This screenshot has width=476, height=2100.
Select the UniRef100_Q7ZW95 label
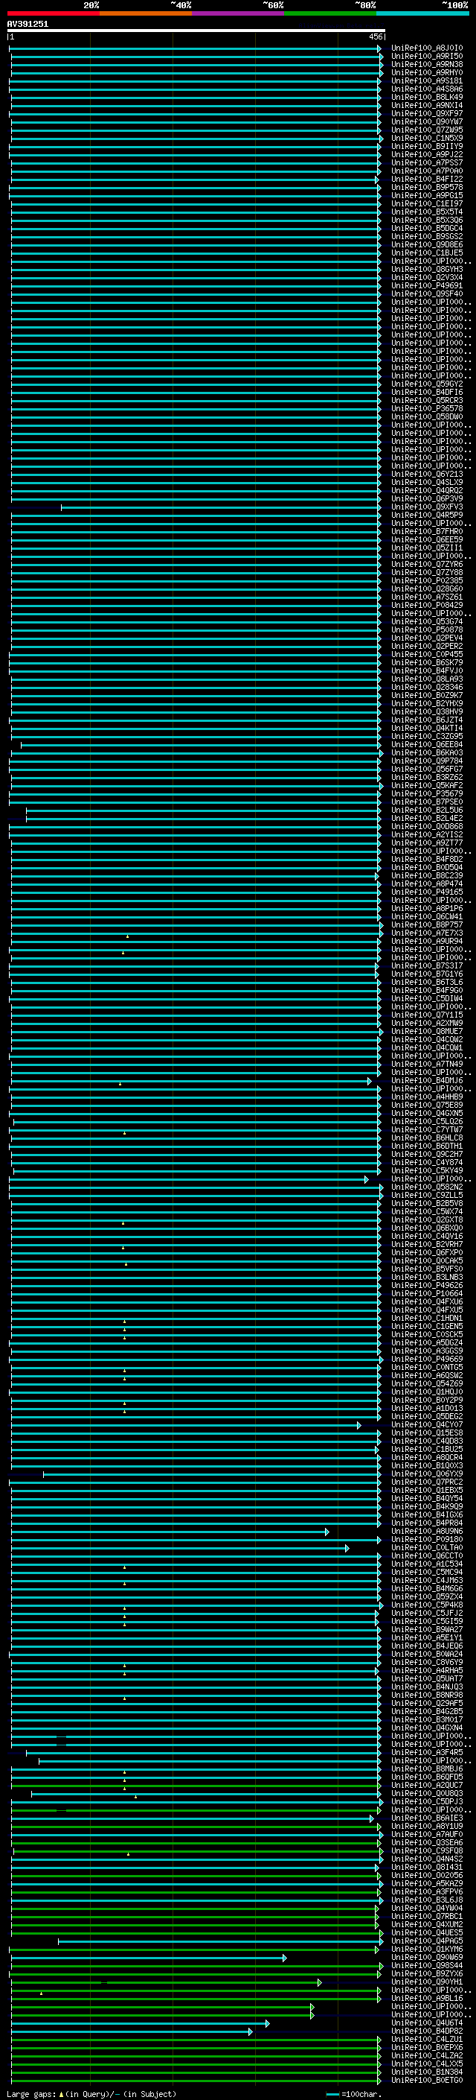tap(427, 130)
